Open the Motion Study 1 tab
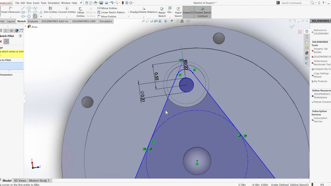Screen dimensions: 331x186 [39, 181]
